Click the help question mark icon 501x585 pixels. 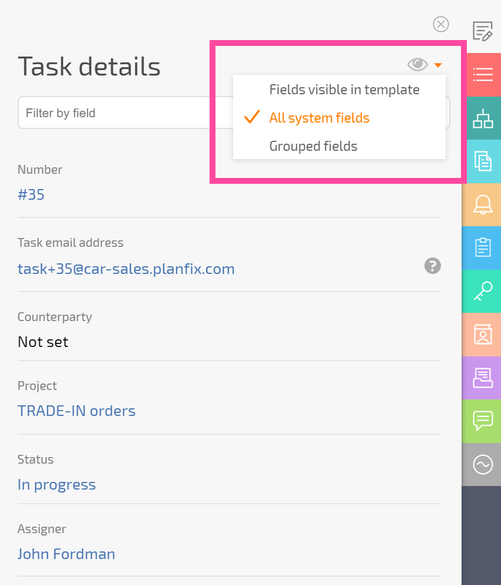[432, 266]
